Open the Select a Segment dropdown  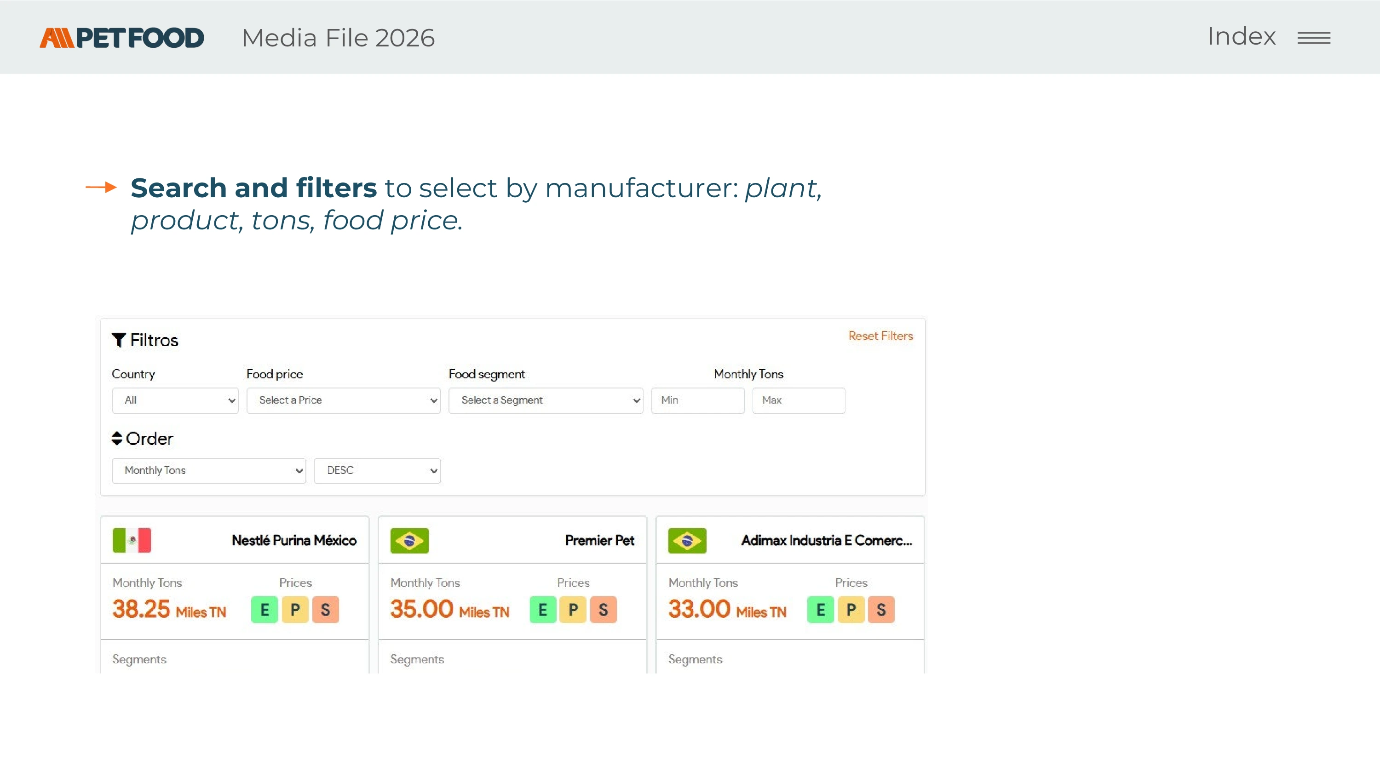tap(546, 400)
